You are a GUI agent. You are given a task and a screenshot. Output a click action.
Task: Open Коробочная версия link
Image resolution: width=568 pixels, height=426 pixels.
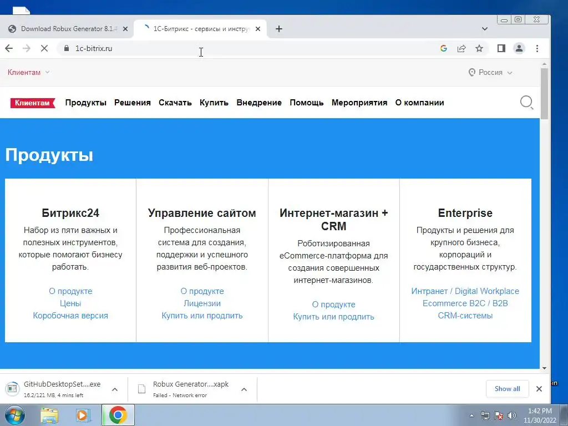(x=70, y=316)
